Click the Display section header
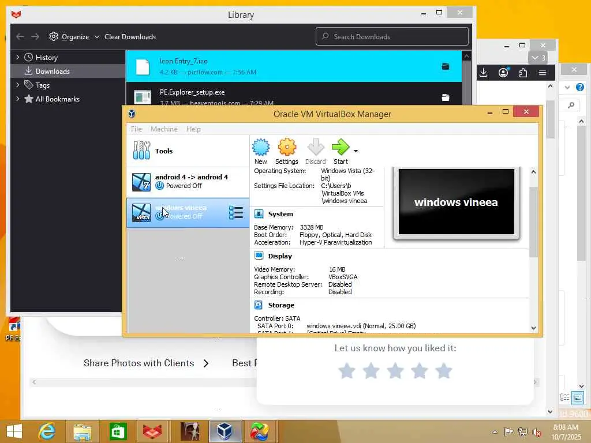591x443 pixels. click(280, 256)
